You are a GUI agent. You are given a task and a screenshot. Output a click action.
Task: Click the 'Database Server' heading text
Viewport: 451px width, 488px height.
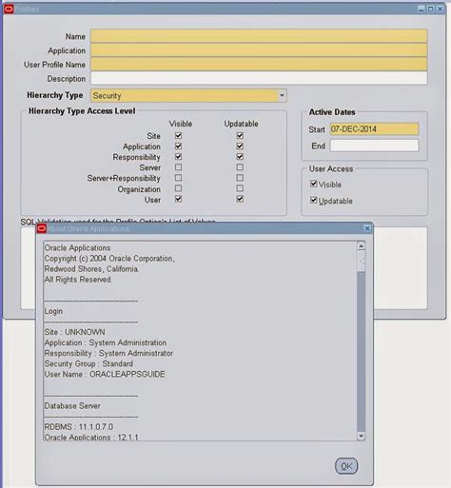(x=72, y=406)
